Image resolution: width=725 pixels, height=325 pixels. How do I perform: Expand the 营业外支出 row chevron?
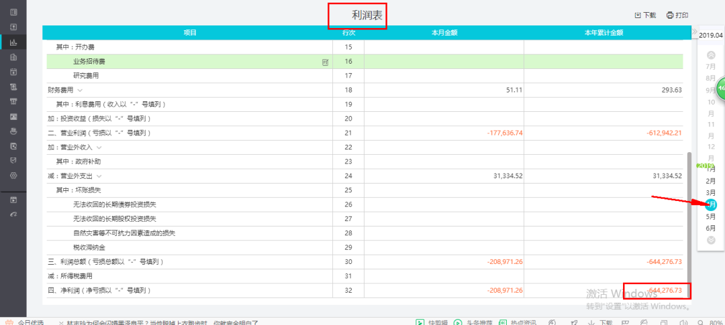click(99, 176)
